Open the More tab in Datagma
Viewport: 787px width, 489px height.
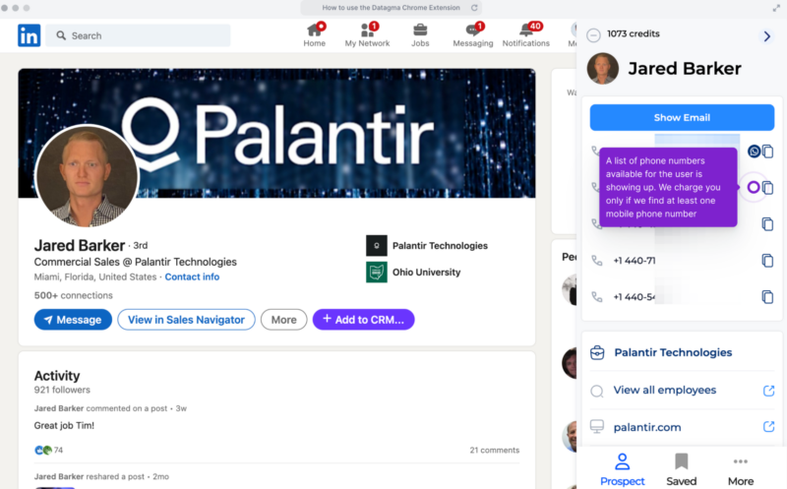(741, 469)
